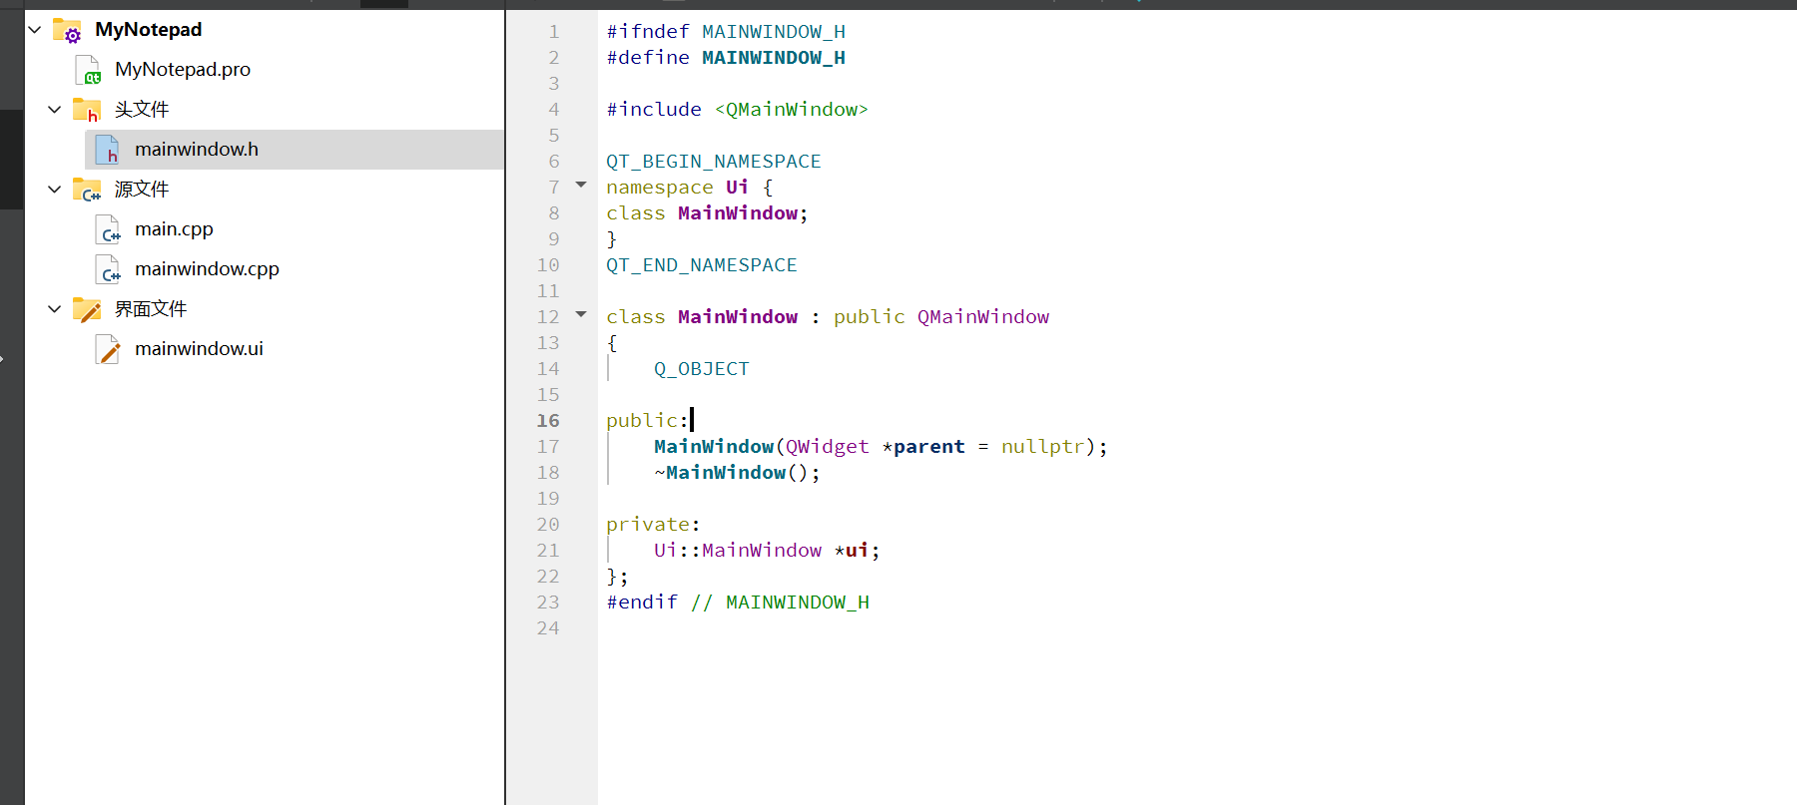Place cursor on #ifndef MAINWINDOW_H line
The height and width of the screenshot is (805, 1797).
726,32
